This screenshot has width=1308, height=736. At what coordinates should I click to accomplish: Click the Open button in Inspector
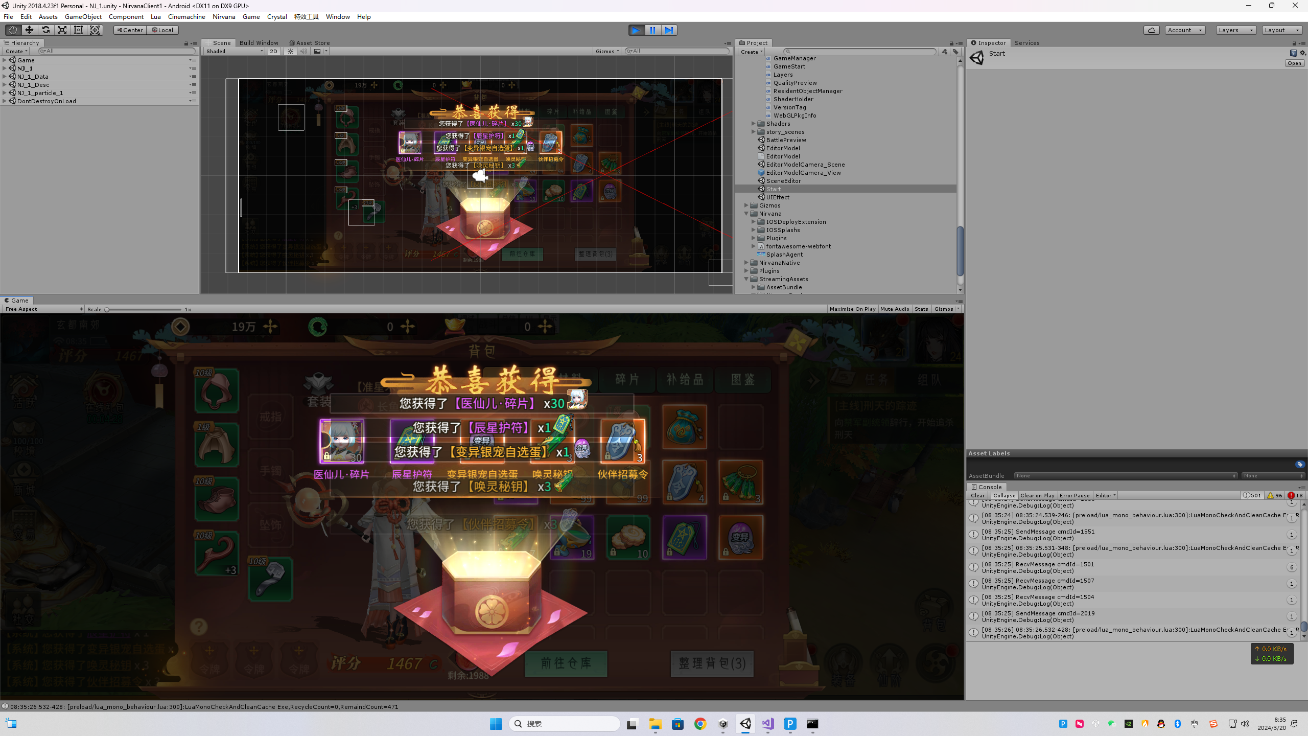(1294, 63)
